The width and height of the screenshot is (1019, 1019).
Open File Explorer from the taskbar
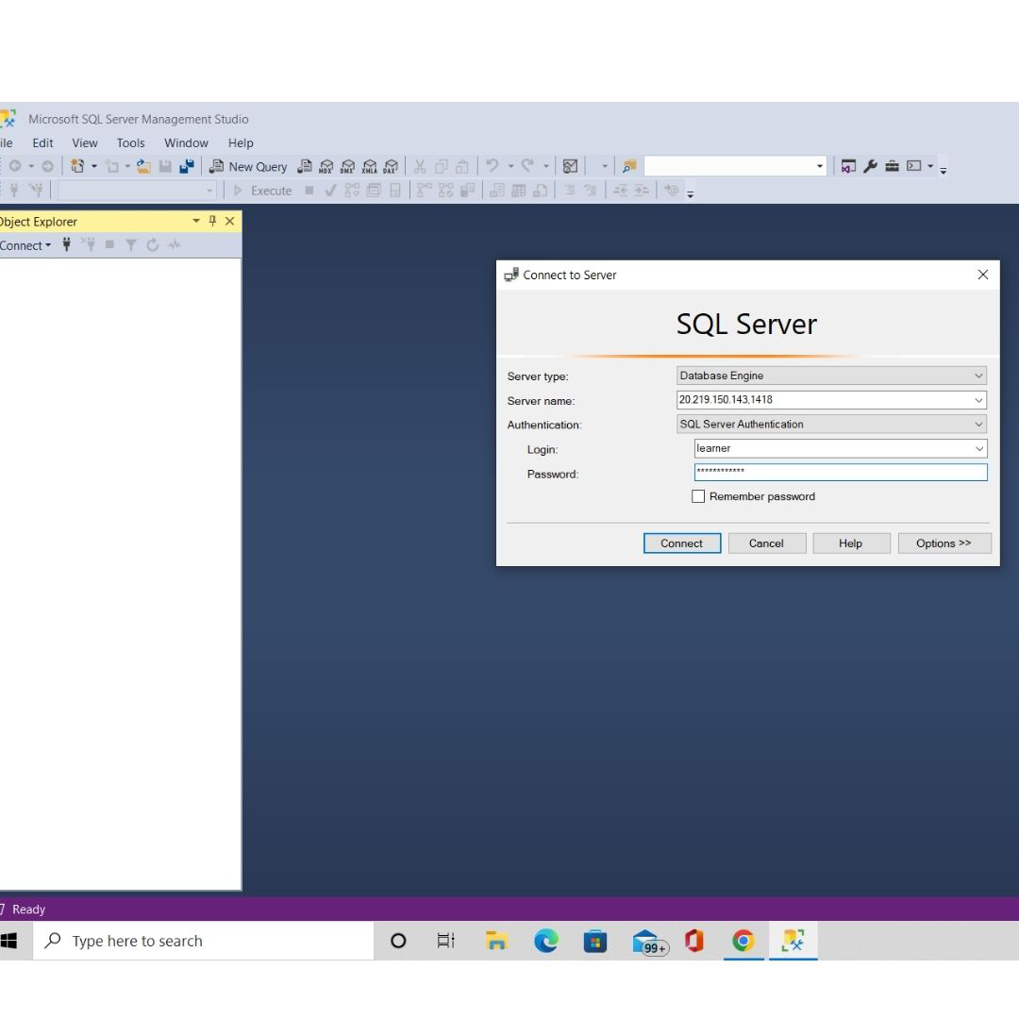click(x=496, y=941)
